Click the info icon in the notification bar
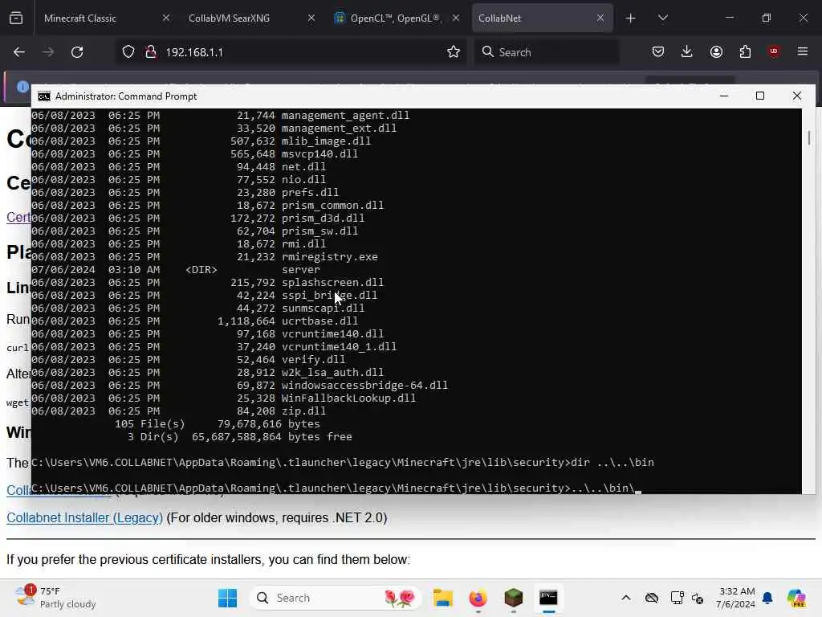 coord(22,87)
